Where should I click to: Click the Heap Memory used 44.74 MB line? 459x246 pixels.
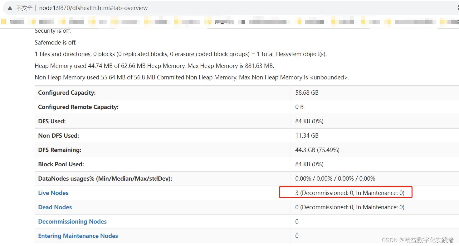point(154,66)
